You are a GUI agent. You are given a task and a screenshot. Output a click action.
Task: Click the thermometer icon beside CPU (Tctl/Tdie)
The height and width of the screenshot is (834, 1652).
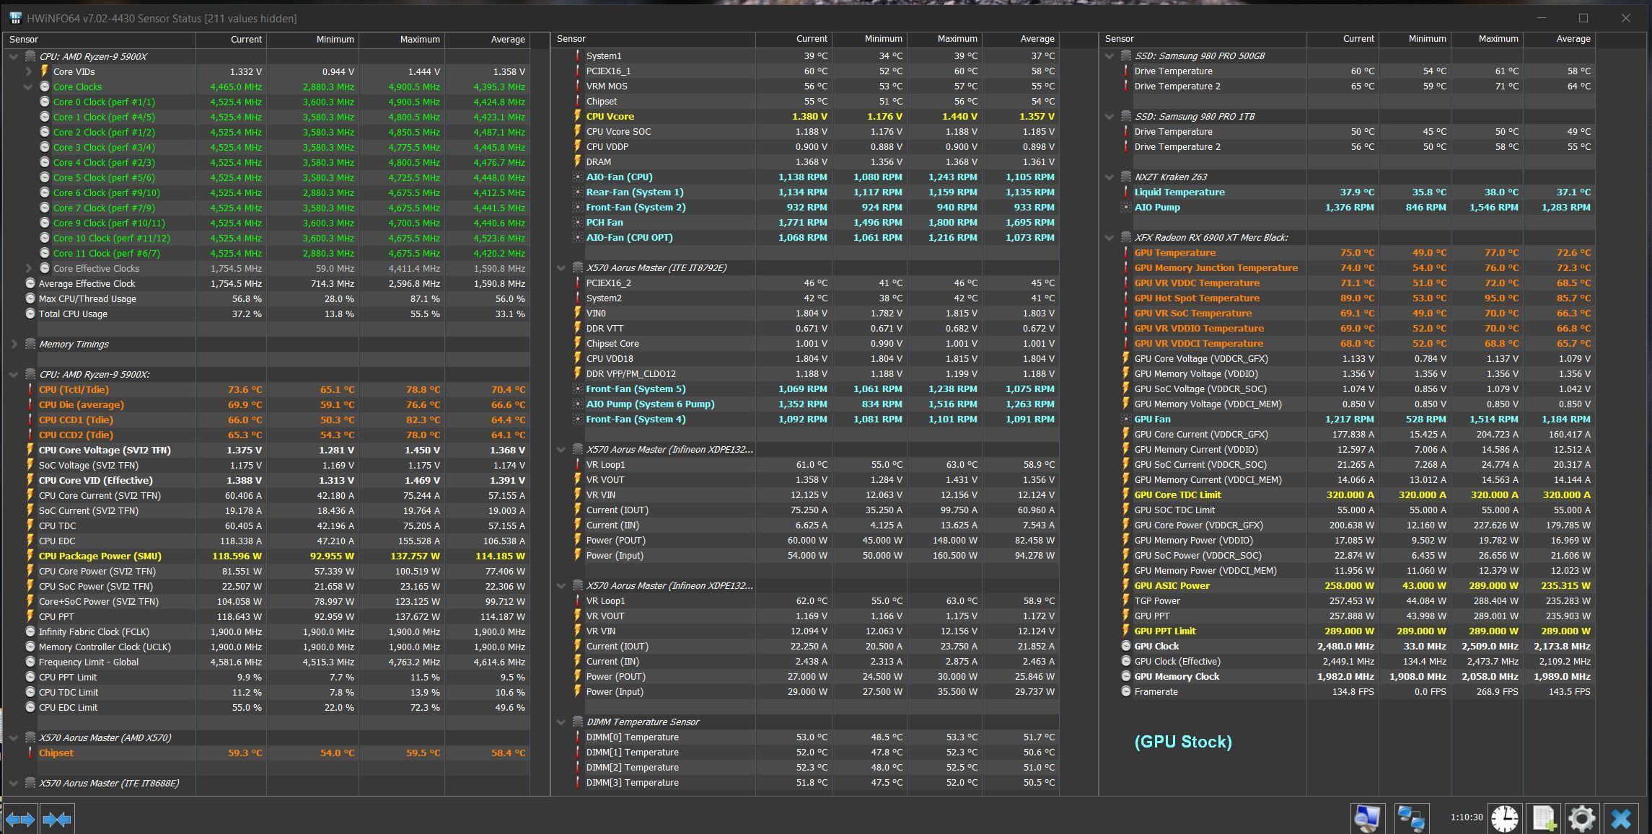point(30,389)
